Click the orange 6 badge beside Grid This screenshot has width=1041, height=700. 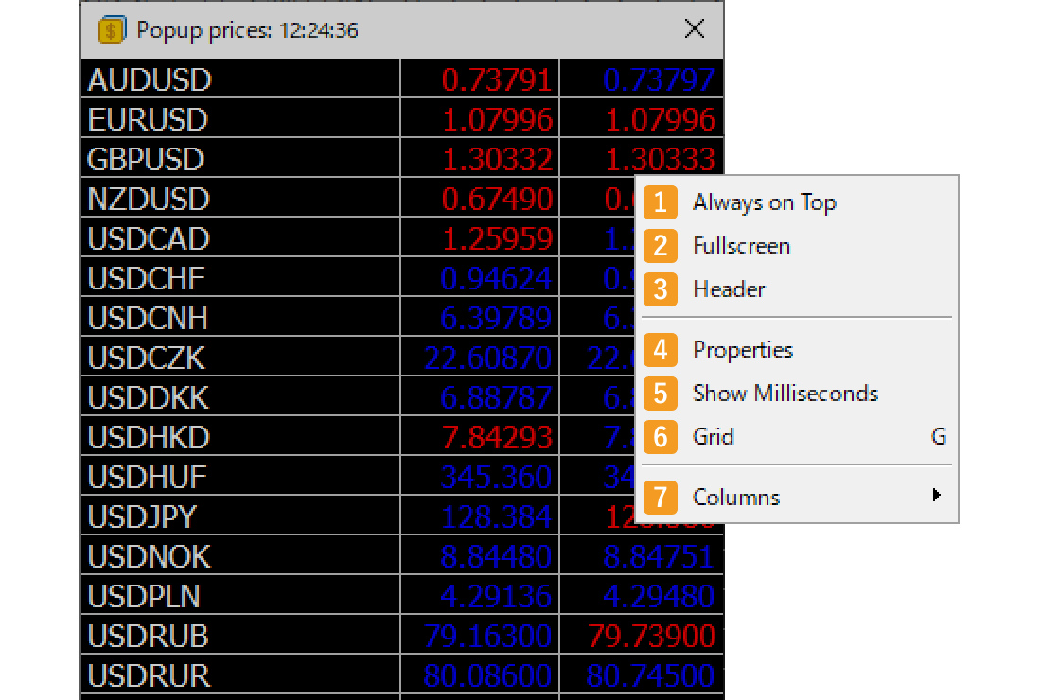point(660,437)
